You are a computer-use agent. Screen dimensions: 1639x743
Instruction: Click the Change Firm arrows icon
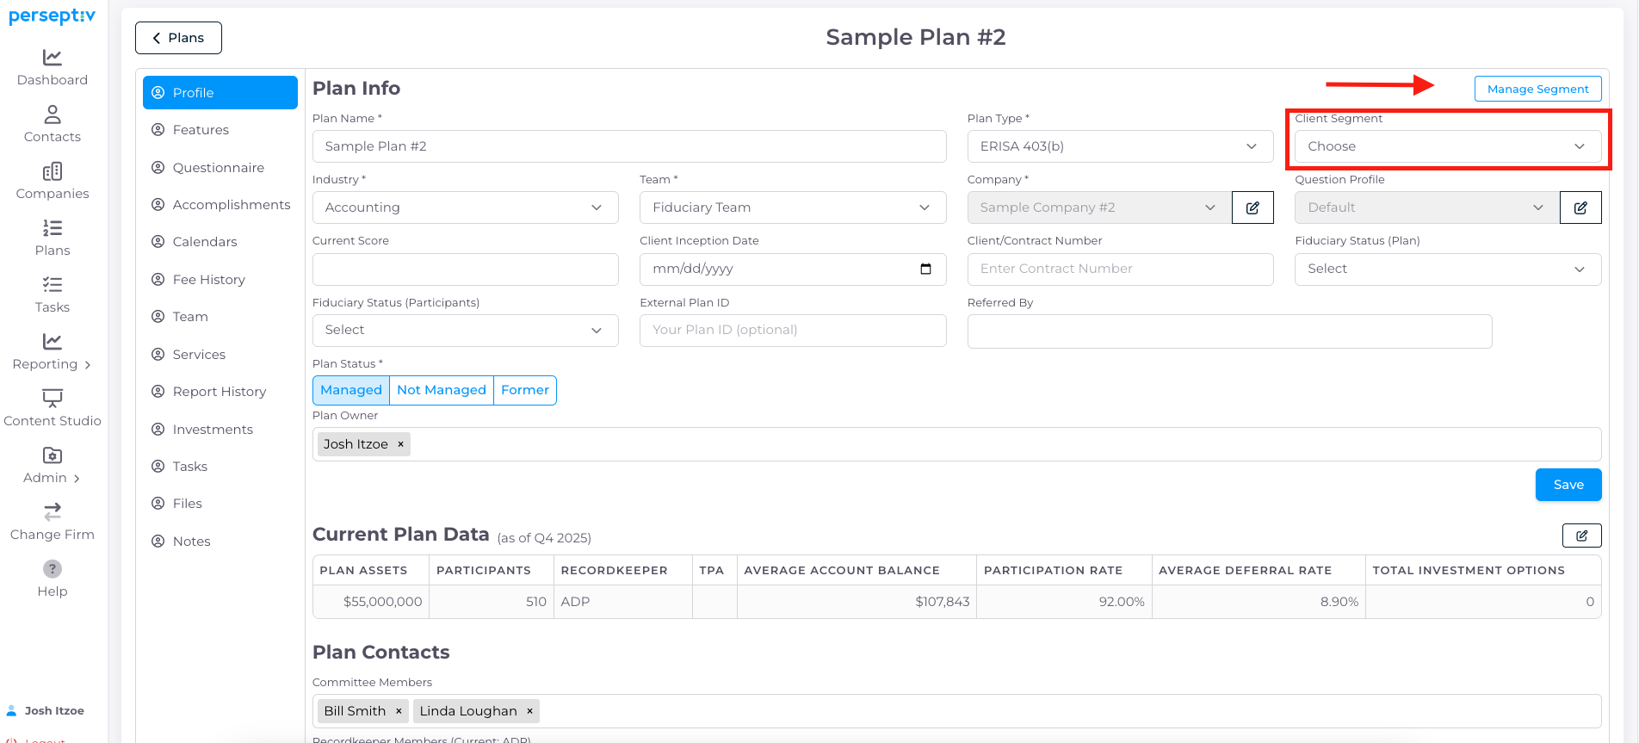[x=53, y=512]
